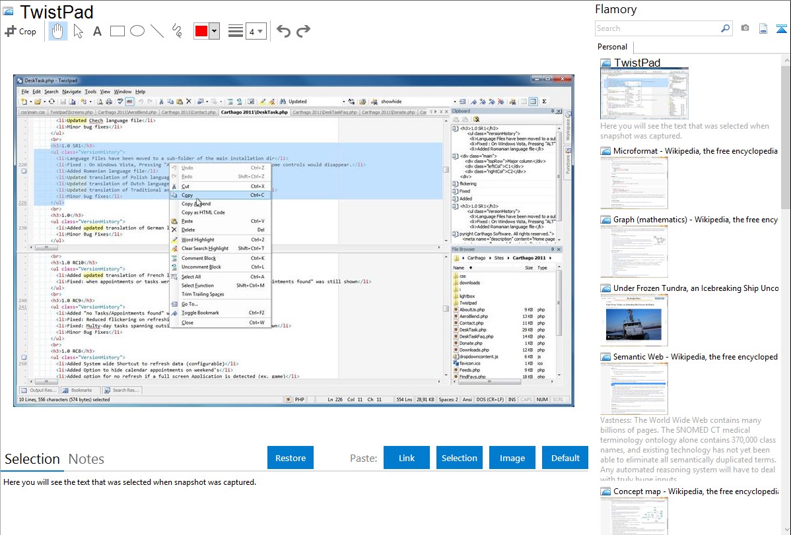Screen dimensions: 791x535
Task: Click Donate.php file in File Browser
Action: point(471,343)
